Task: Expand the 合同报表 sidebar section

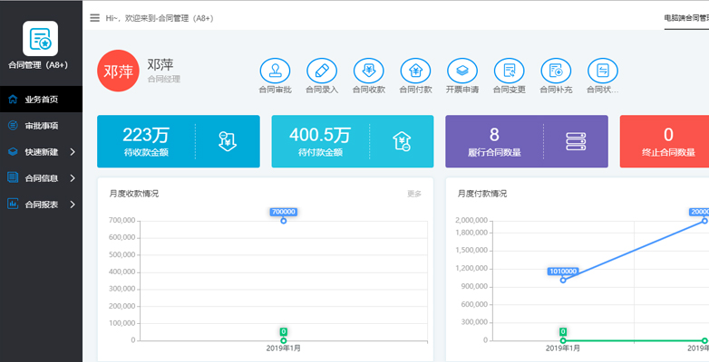Action: pyautogui.click(x=41, y=204)
